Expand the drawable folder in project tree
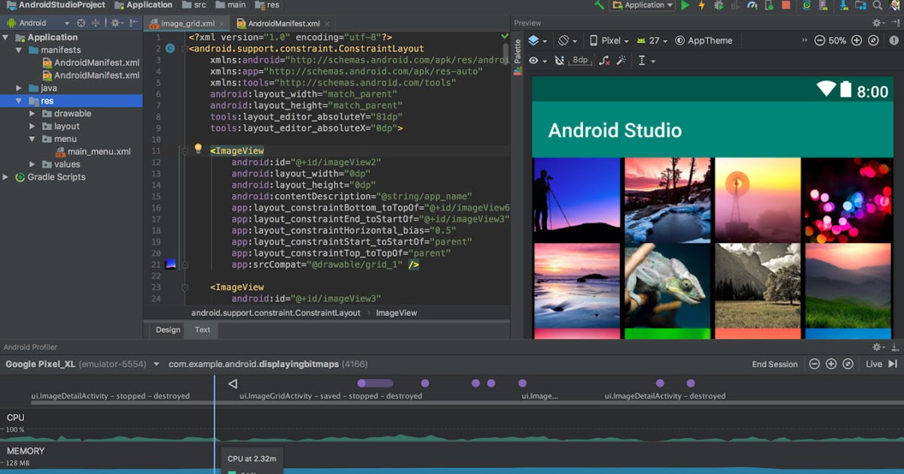The width and height of the screenshot is (904, 474). tap(32, 113)
